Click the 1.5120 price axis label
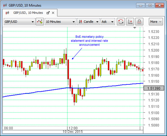The height and width of the screenshot is (136, 167). pyautogui.click(x=153, y=100)
